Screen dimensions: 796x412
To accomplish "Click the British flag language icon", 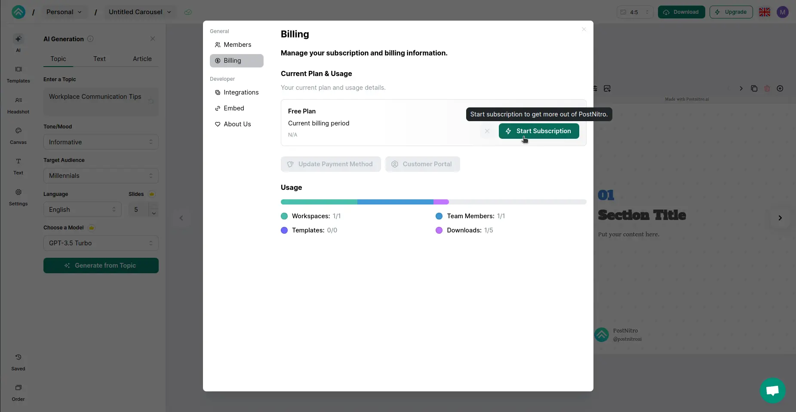I will [765, 12].
